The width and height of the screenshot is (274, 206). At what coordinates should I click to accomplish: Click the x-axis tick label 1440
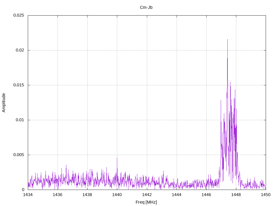117,195
